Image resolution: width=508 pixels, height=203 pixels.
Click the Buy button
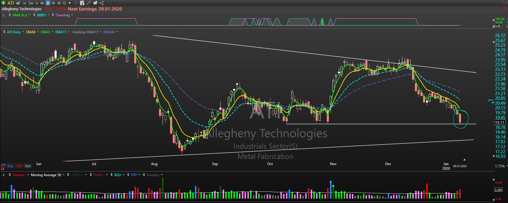pos(10,166)
